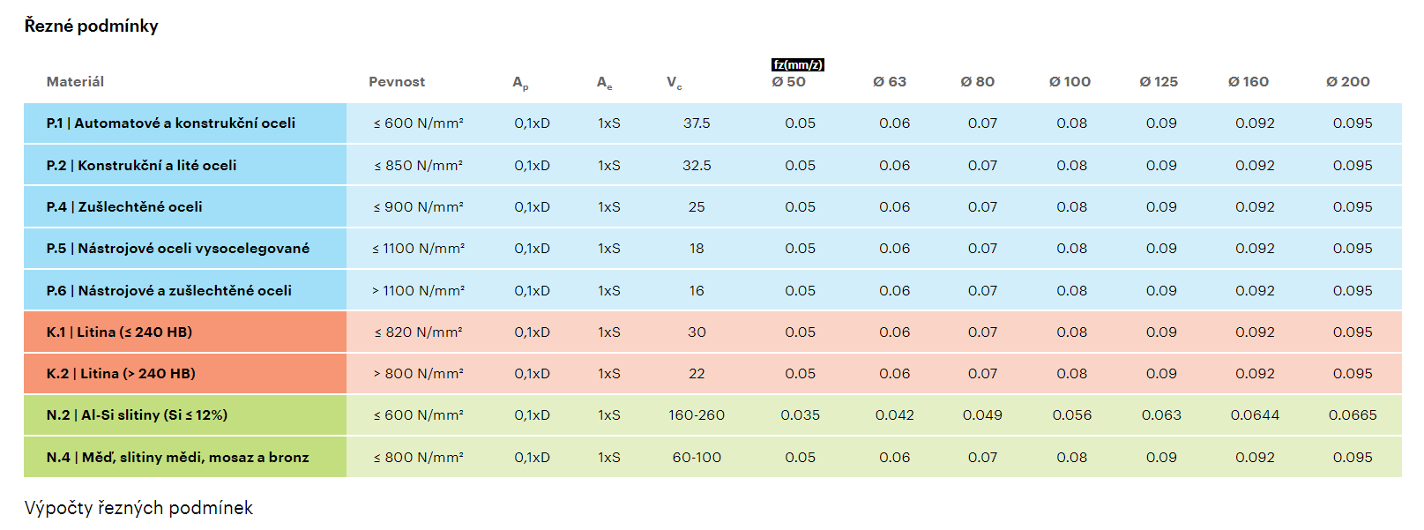Click the fz(mm/z) tooltip label

coord(797,64)
